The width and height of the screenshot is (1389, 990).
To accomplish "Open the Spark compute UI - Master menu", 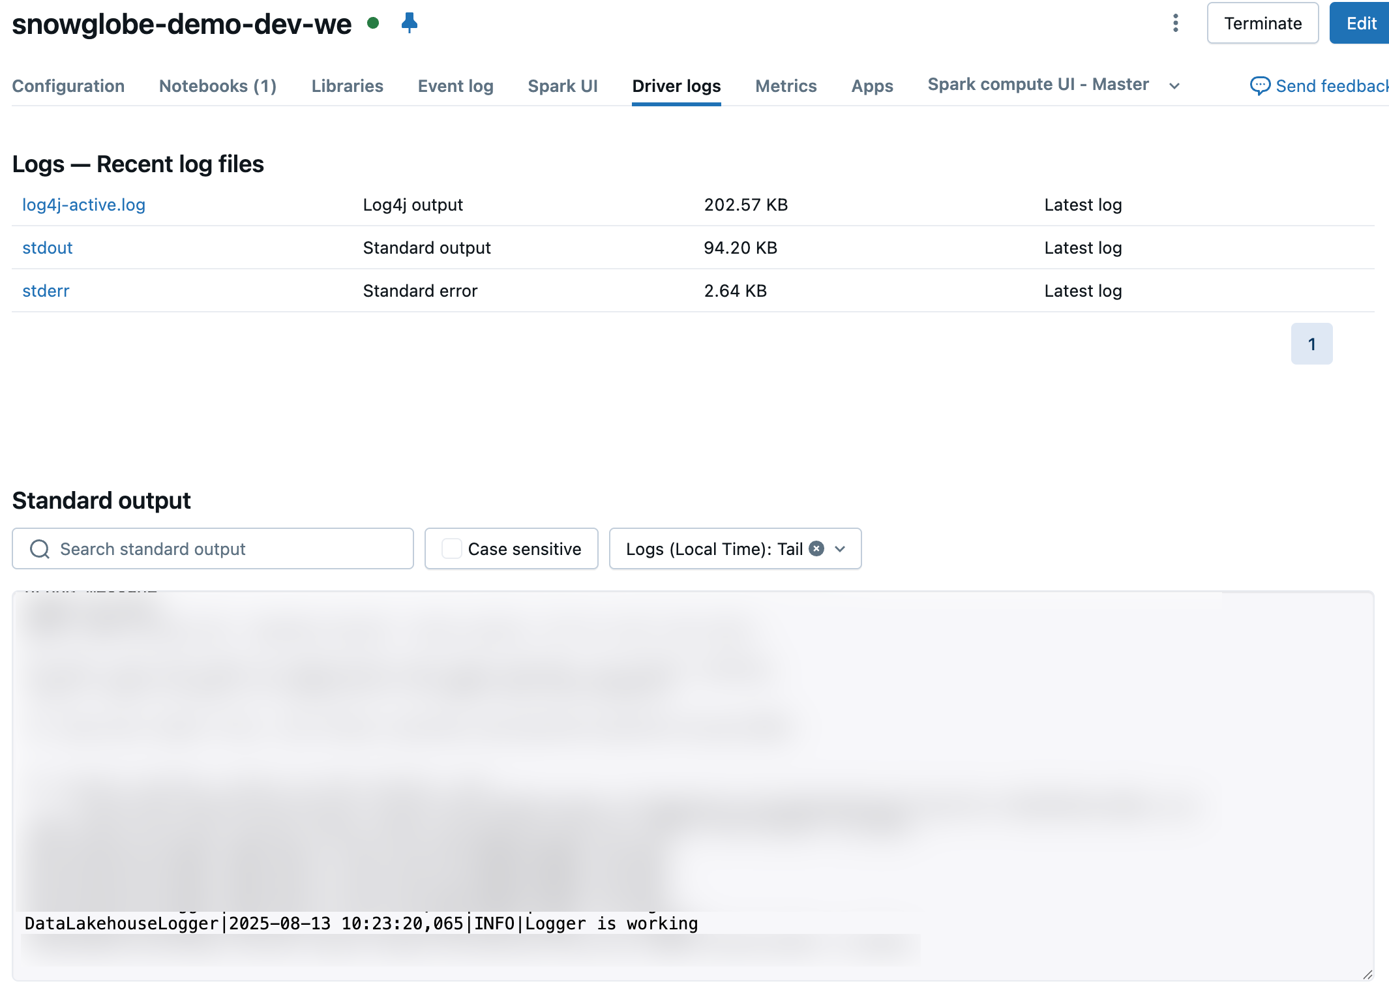I will click(1038, 85).
